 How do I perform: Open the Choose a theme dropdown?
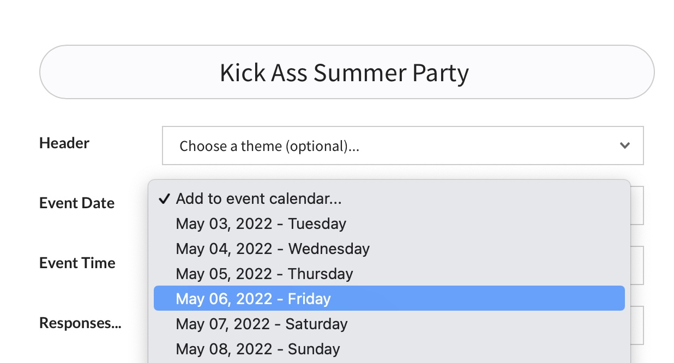[x=402, y=146]
